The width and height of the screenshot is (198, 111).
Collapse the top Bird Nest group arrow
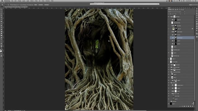click(x=170, y=17)
